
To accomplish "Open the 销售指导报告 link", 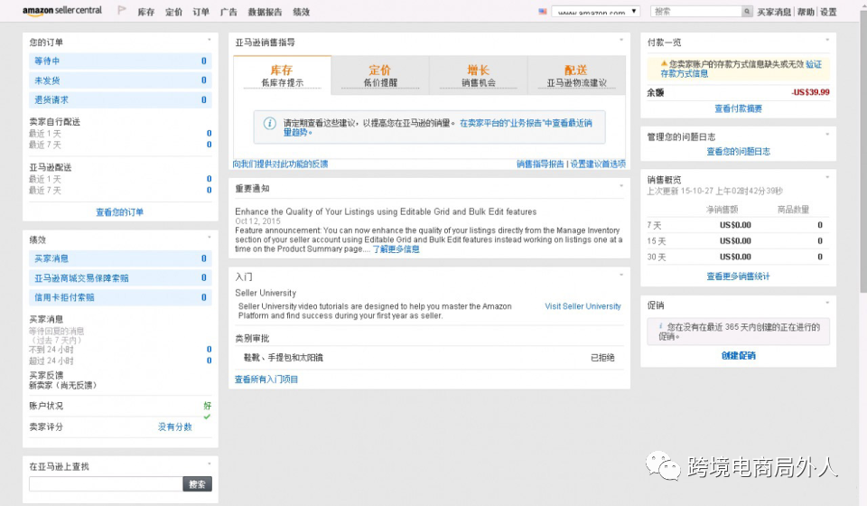I will point(540,164).
